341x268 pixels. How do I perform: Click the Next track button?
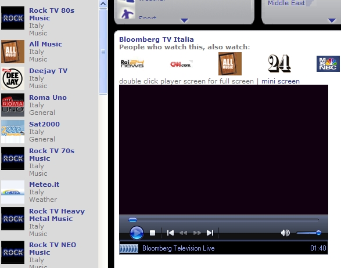point(210,233)
